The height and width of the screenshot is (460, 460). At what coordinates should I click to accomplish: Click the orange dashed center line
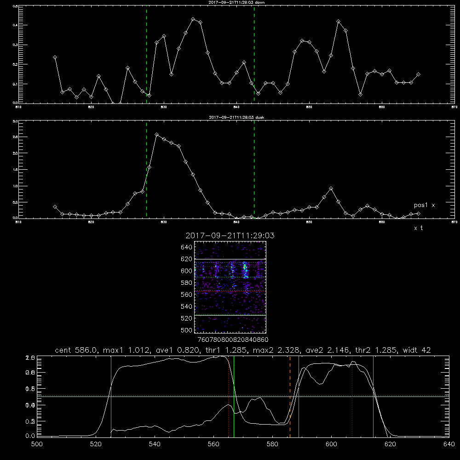(x=290, y=397)
